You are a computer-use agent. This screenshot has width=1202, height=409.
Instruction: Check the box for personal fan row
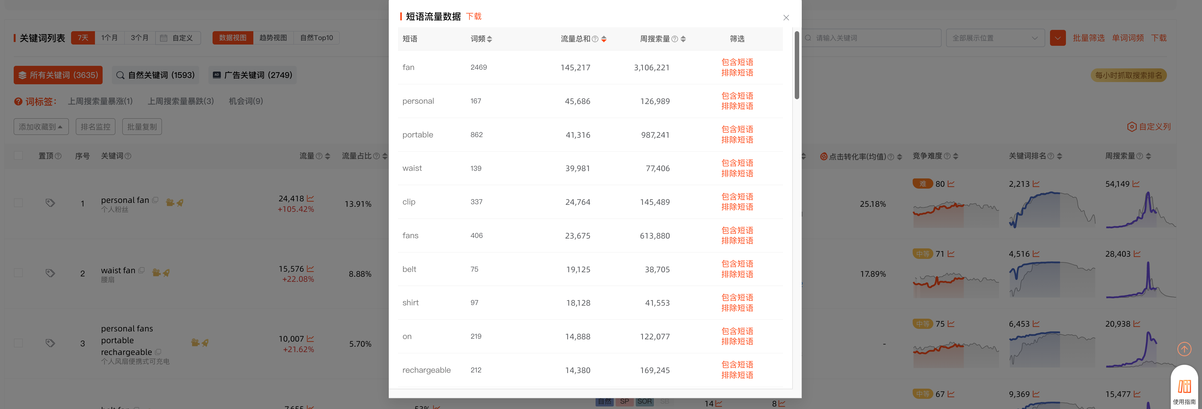tap(18, 203)
